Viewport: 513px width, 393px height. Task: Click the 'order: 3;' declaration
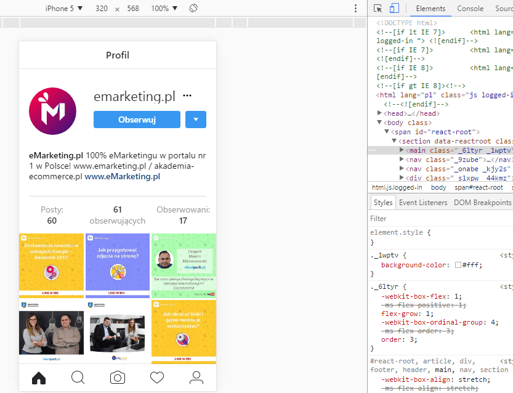tap(399, 339)
